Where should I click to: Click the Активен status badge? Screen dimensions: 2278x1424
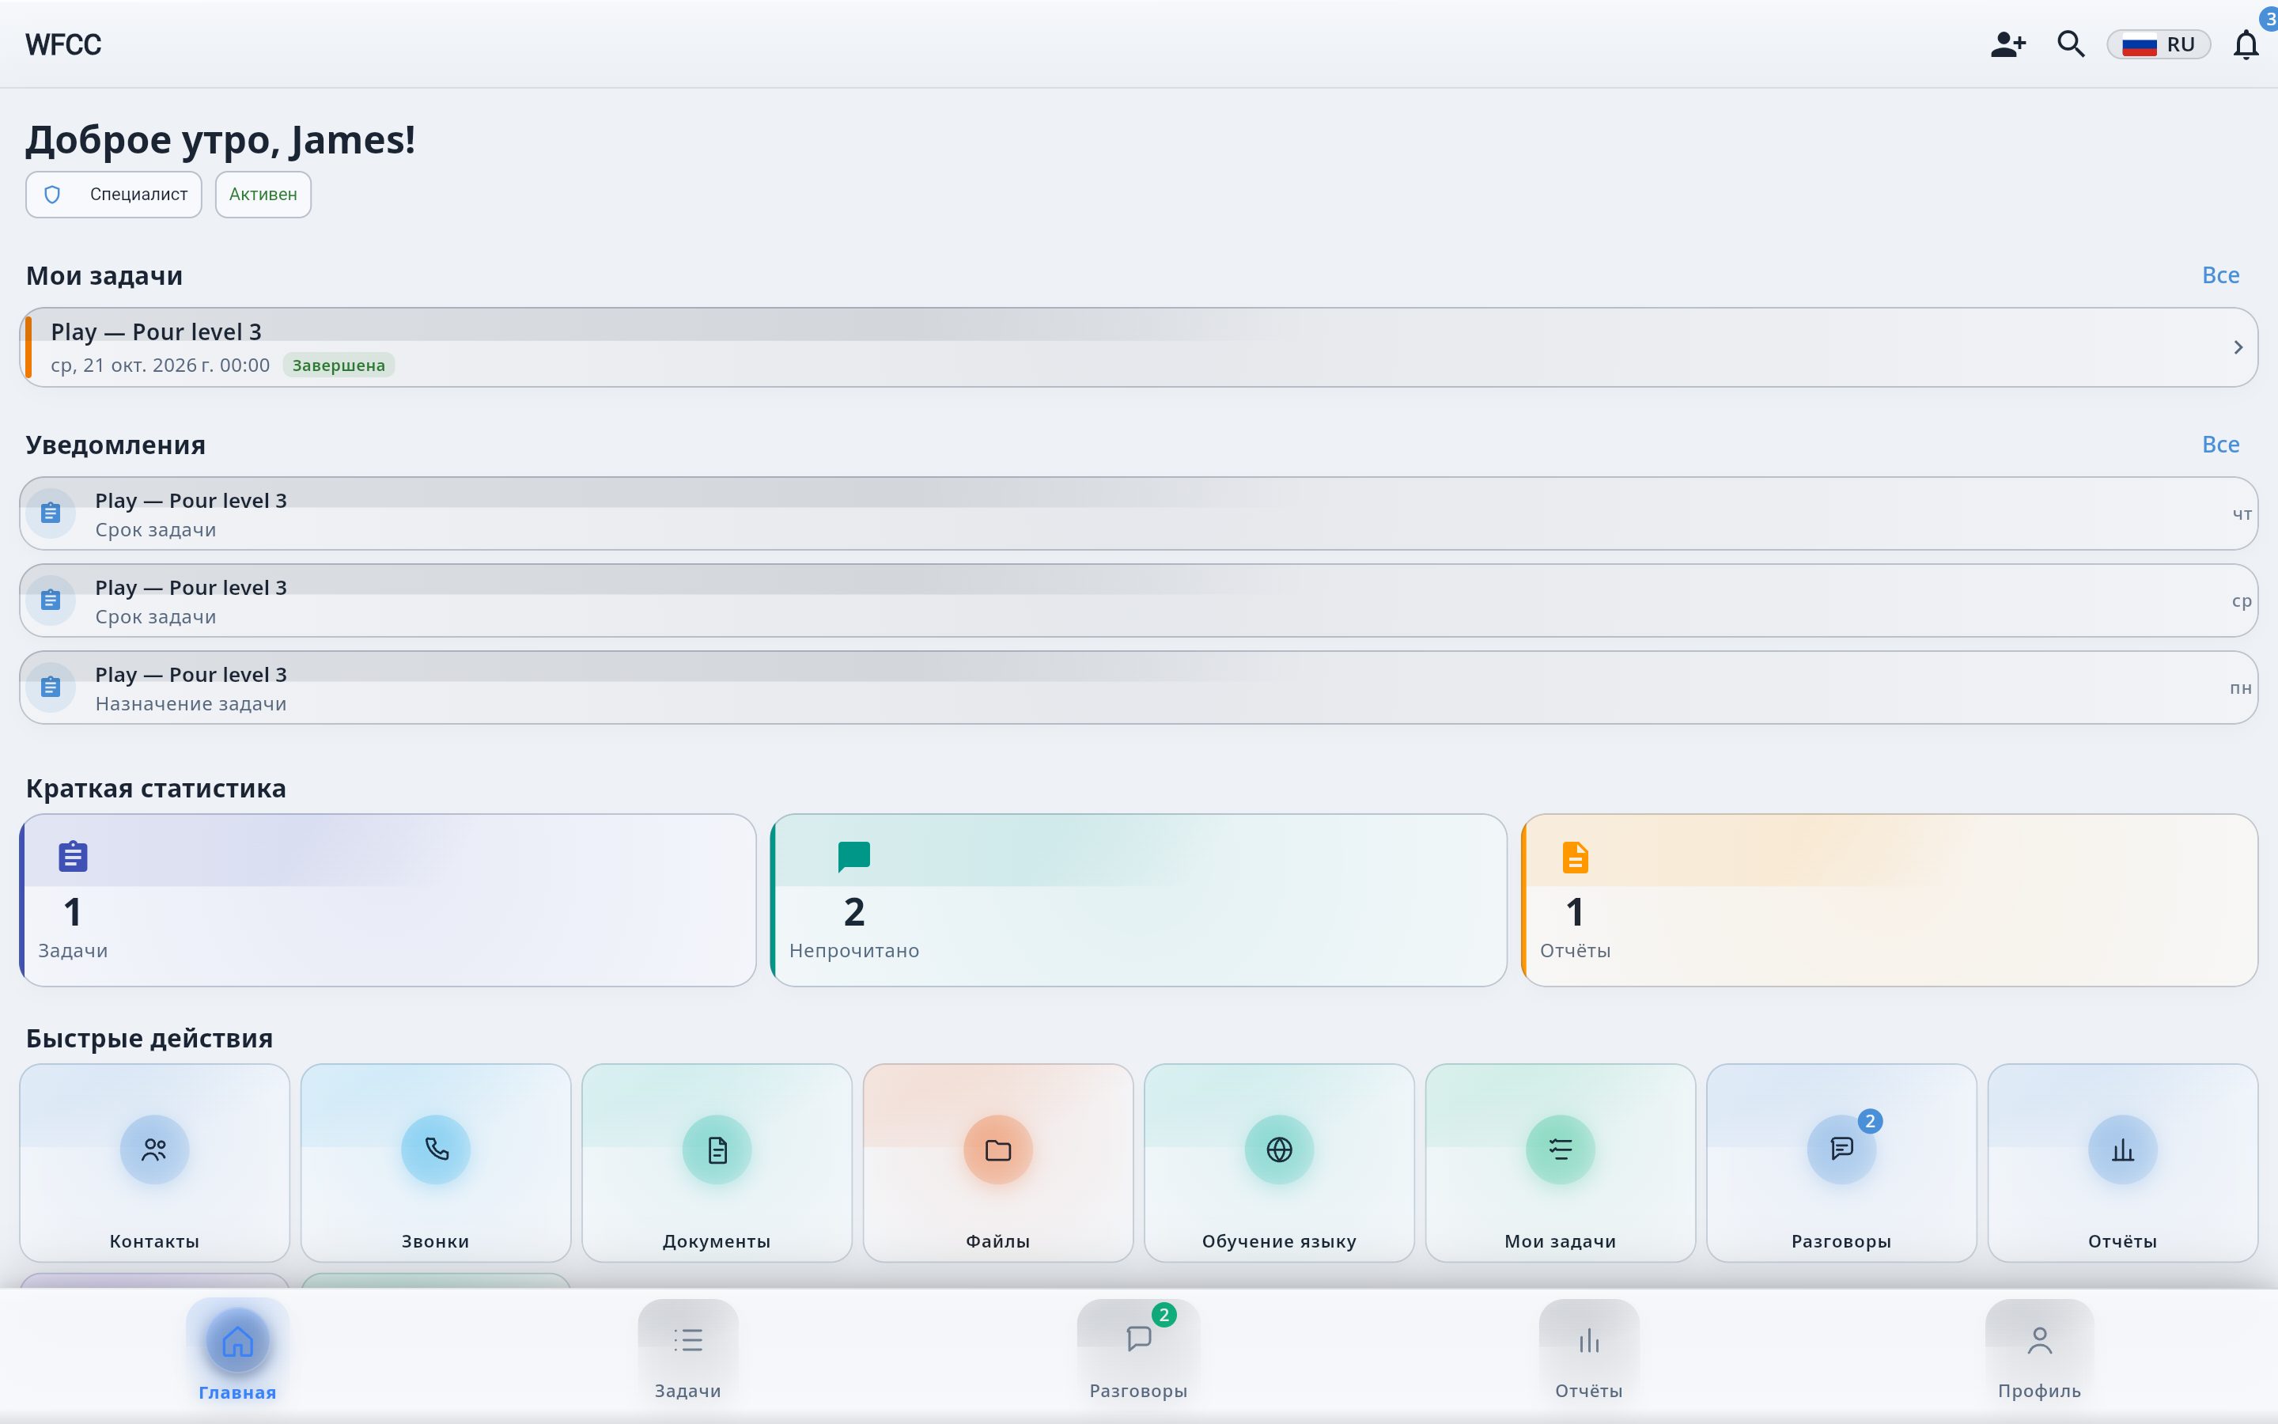tap(263, 194)
